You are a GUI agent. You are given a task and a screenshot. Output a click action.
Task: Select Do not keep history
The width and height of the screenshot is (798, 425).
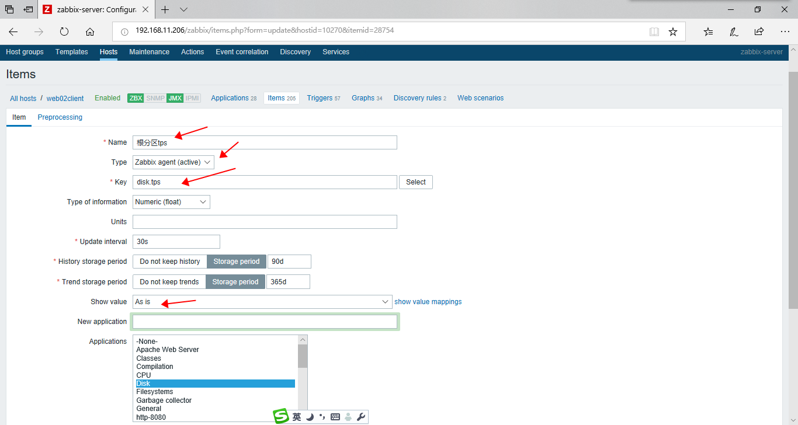(x=170, y=262)
